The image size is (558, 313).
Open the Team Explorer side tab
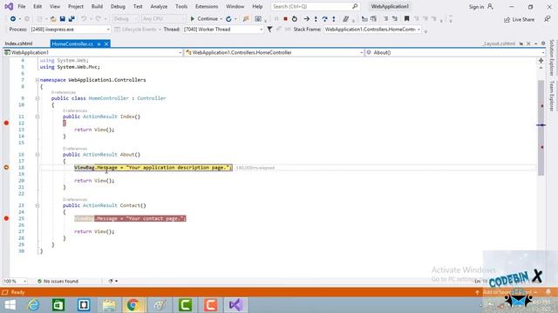(552, 96)
